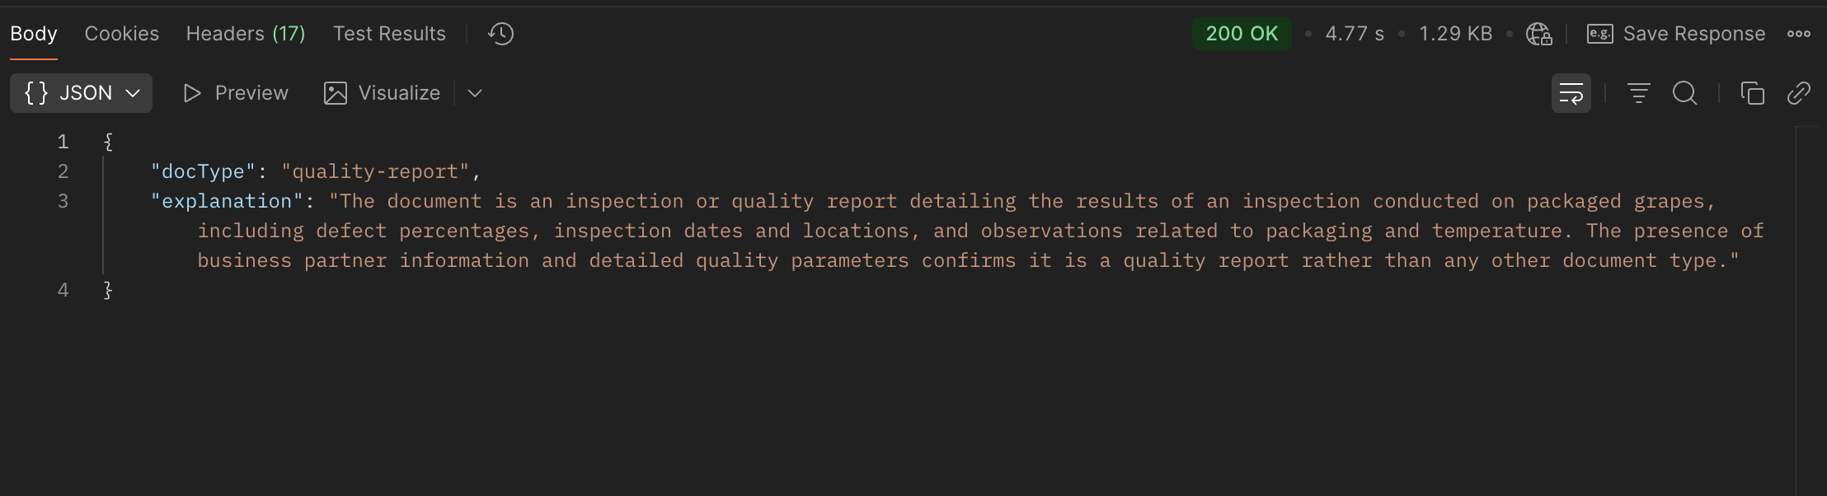The width and height of the screenshot is (1827, 496).
Task: Click the 1.29 KB response size
Action: tap(1455, 34)
